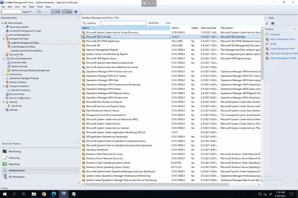Image resolution: width=298 pixels, height=198 pixels.
Task: Open Google Chrome from the taskbar
Action: tap(44, 194)
